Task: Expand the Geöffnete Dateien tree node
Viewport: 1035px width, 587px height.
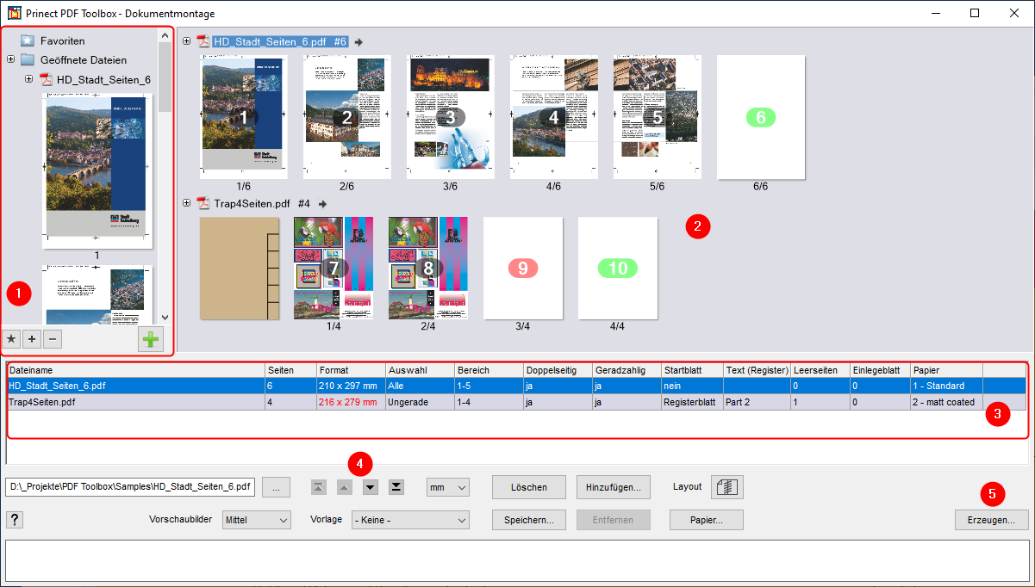Action: pos(10,59)
